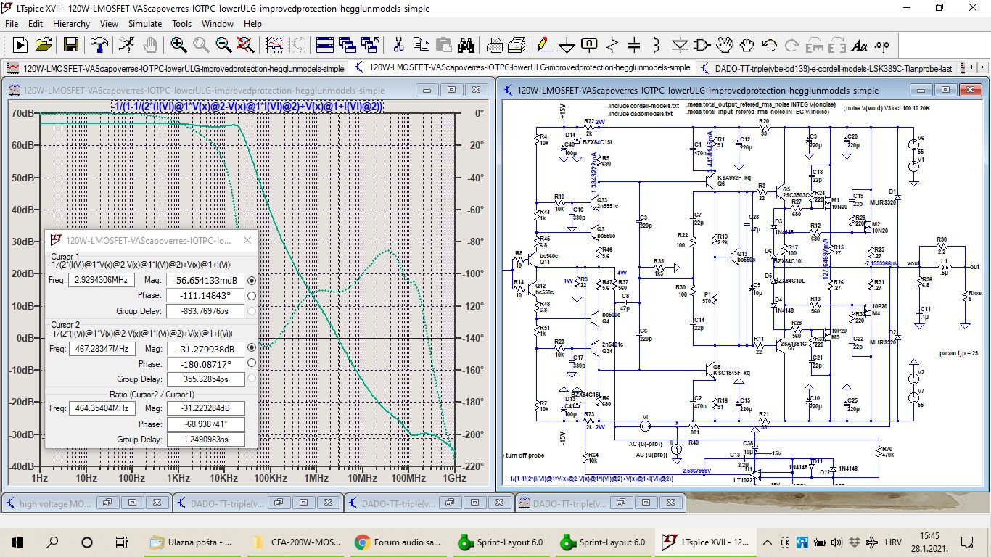Select the Inductor placement tool
The image size is (991, 557).
657,45
